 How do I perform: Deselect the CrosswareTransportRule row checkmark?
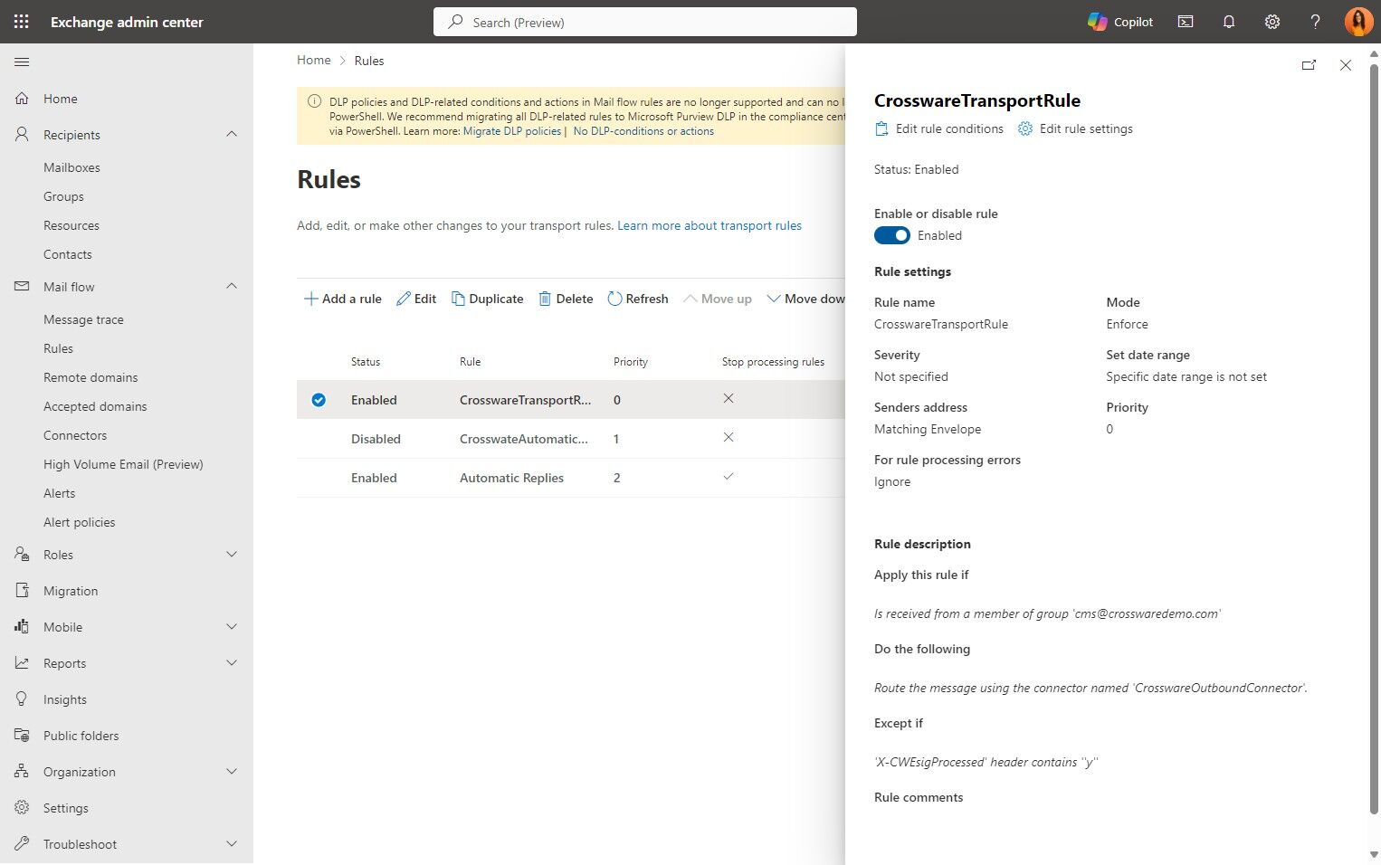click(x=319, y=400)
